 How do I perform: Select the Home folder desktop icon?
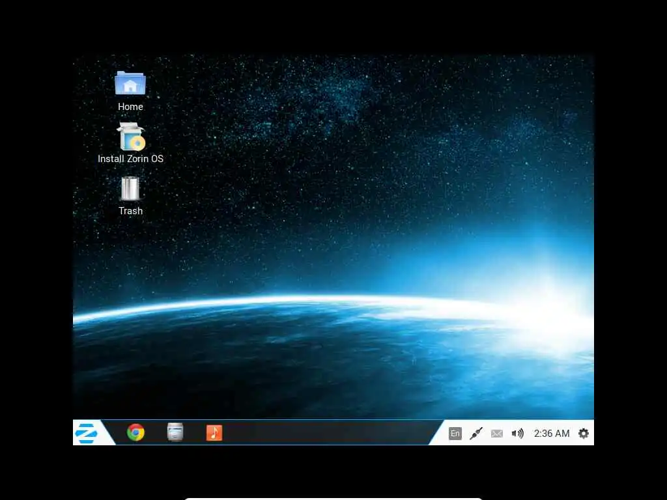click(130, 83)
